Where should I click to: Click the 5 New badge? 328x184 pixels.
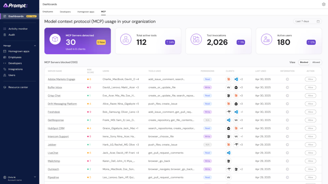[101, 42]
